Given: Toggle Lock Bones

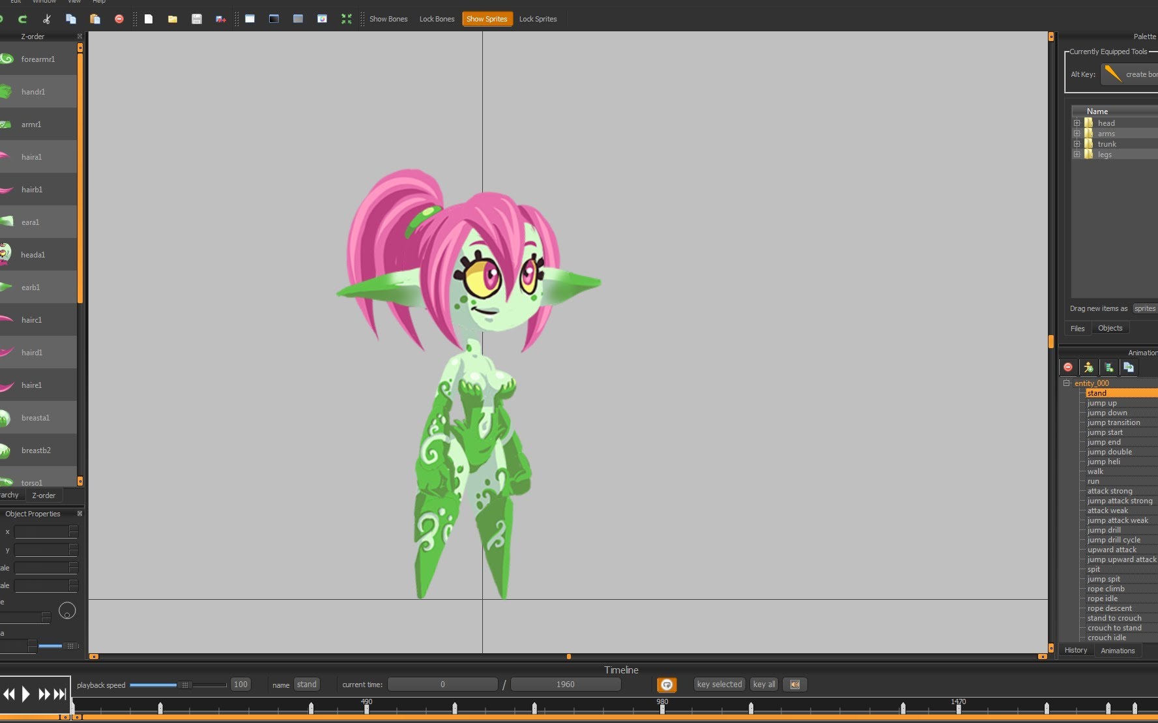Looking at the screenshot, I should 437,19.
